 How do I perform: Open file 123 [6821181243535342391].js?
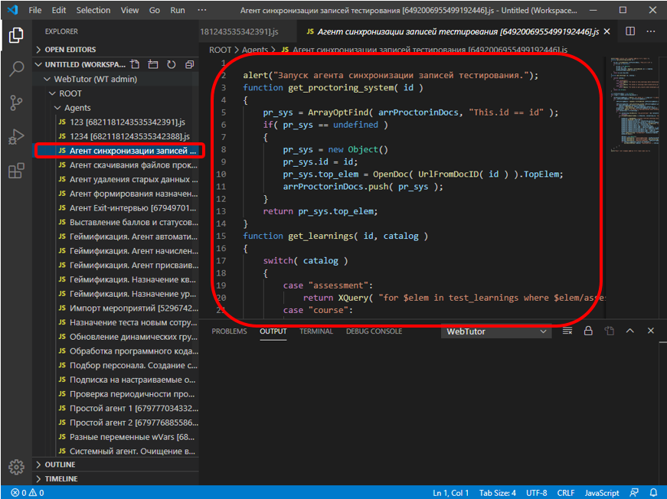(x=116, y=122)
